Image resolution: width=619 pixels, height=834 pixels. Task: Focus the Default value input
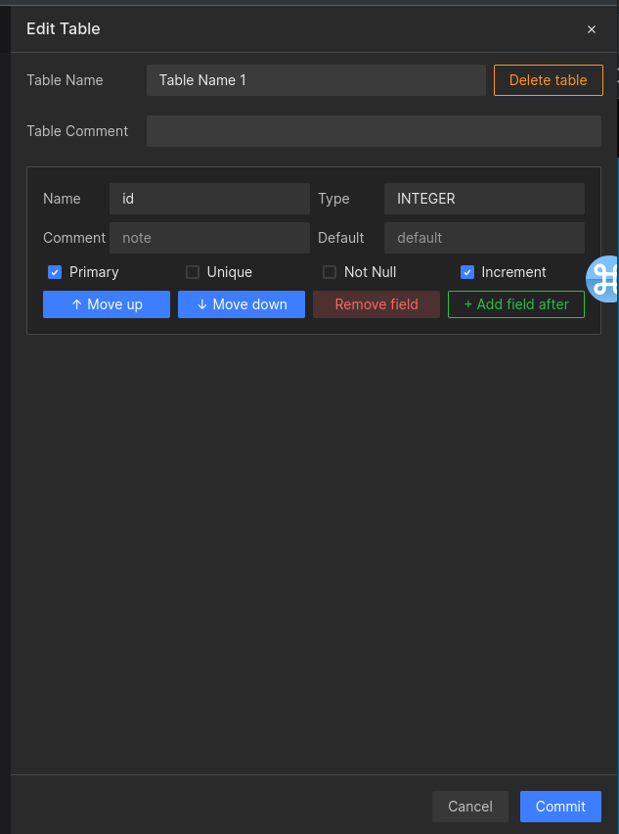pyautogui.click(x=484, y=238)
